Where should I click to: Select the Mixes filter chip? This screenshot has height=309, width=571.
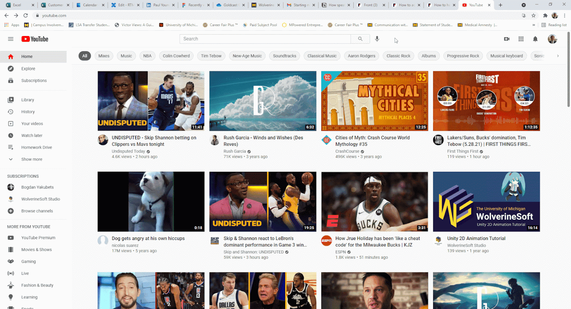(x=104, y=56)
